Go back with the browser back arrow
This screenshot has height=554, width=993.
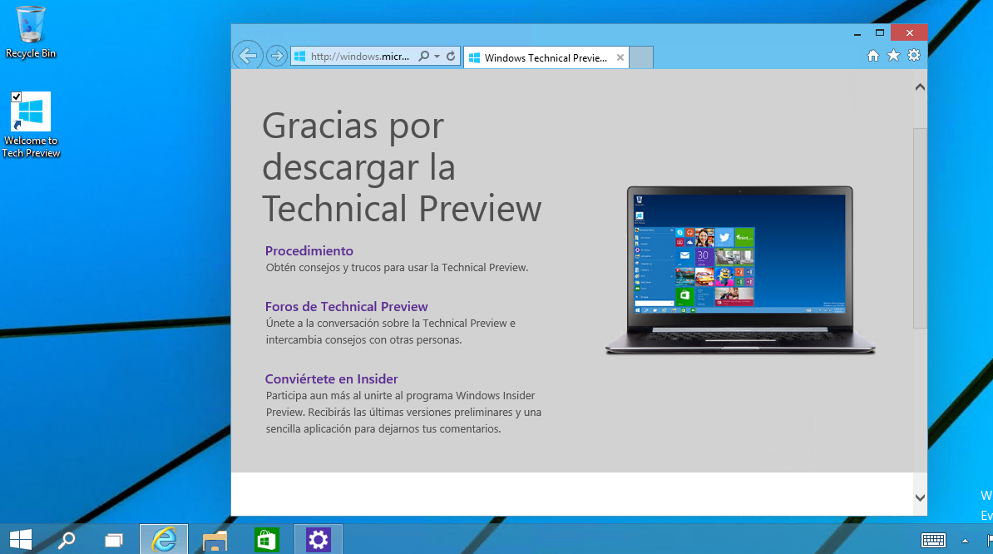pos(248,56)
